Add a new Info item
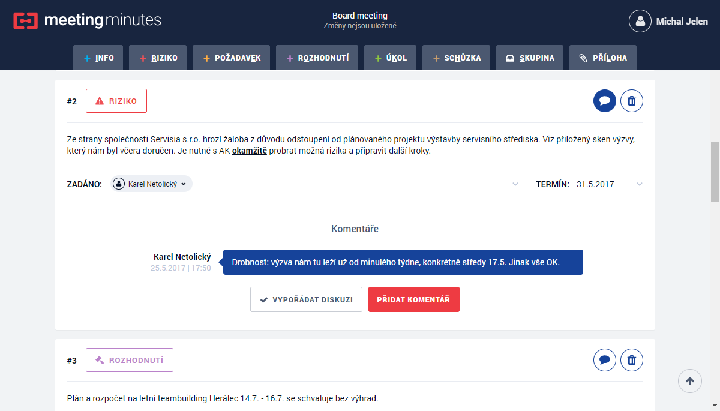Screen dimensions: 720x411 98,58
